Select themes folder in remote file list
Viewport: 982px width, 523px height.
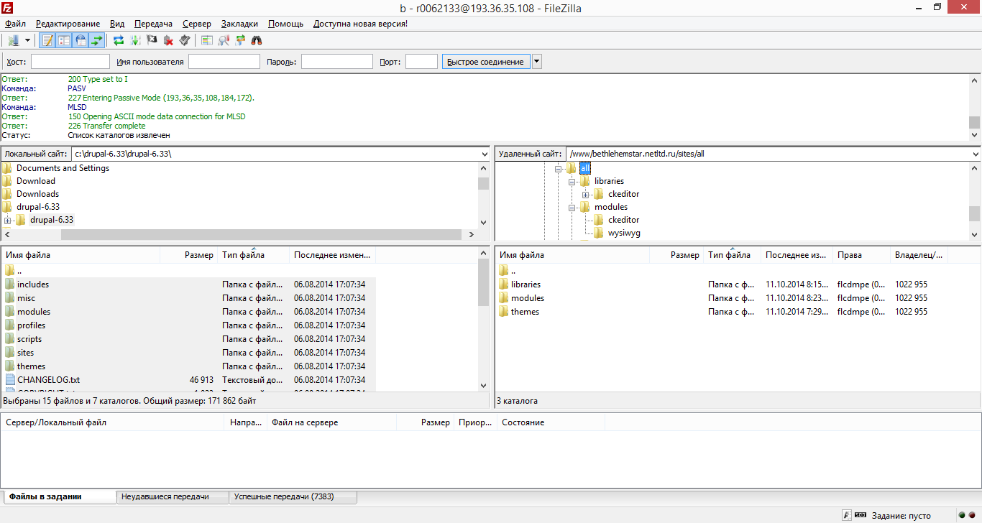(525, 312)
